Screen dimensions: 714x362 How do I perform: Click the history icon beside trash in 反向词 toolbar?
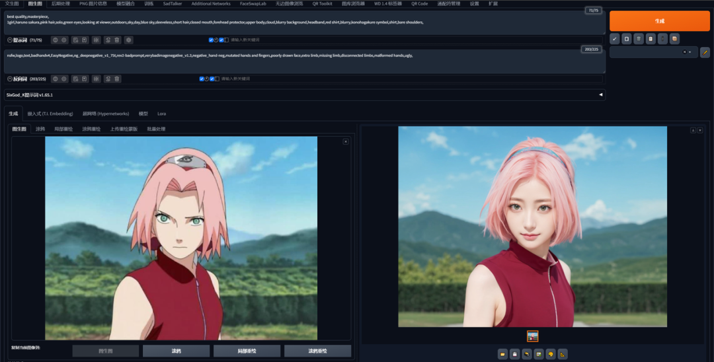[x=108, y=79]
